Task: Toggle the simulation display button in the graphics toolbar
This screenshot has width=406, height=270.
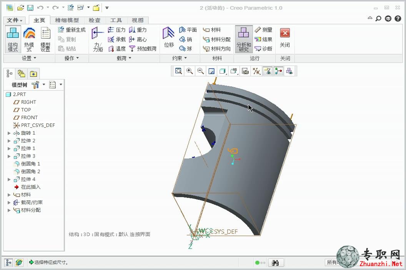Action: (x=290, y=71)
